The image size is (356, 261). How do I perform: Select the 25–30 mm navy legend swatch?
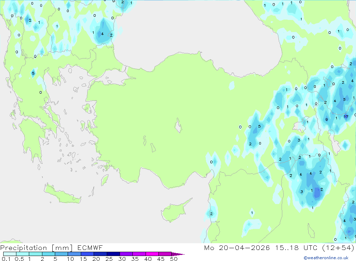[113, 254]
